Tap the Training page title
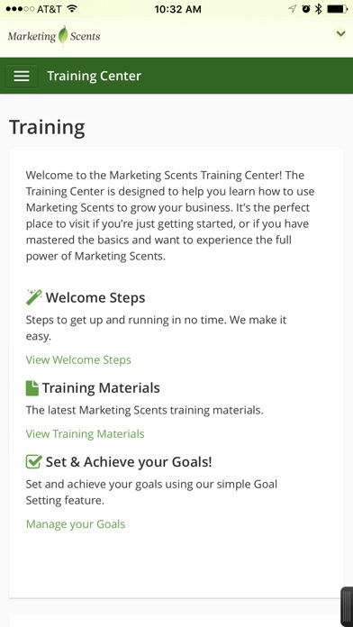 click(x=47, y=128)
